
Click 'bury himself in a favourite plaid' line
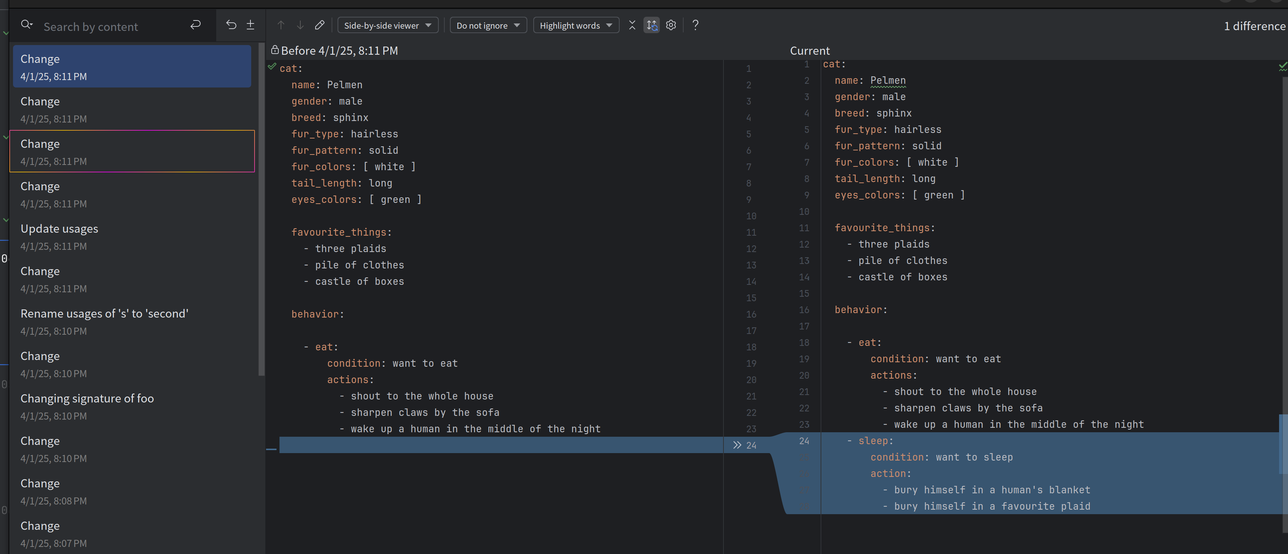point(986,506)
